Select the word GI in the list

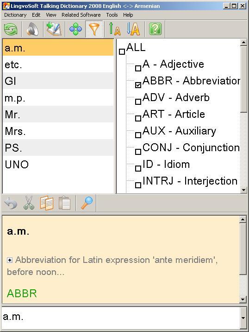[x=58, y=81]
